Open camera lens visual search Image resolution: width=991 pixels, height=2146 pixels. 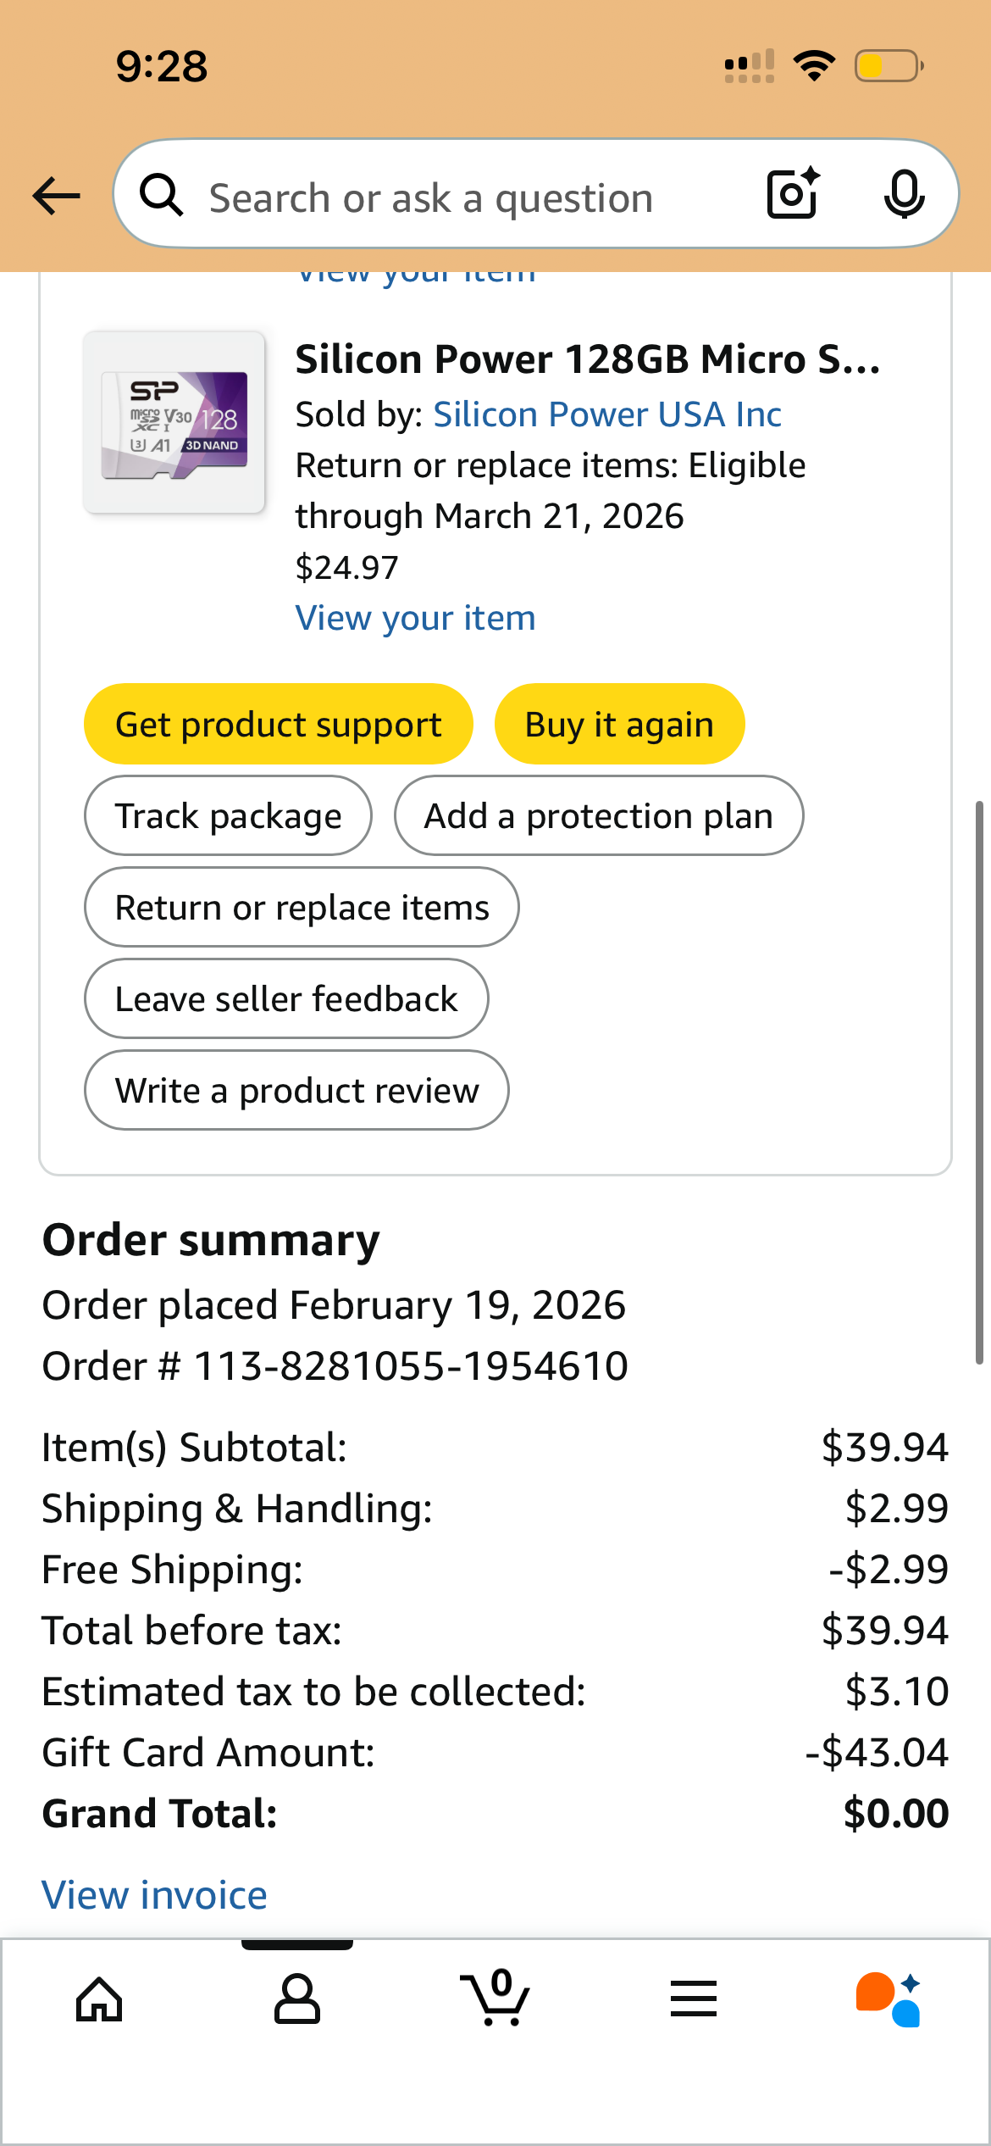(793, 194)
